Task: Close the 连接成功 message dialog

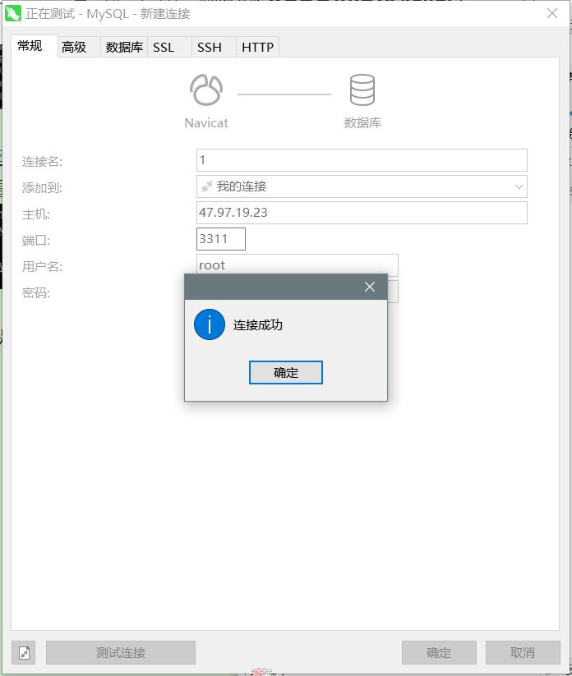Action: click(370, 287)
